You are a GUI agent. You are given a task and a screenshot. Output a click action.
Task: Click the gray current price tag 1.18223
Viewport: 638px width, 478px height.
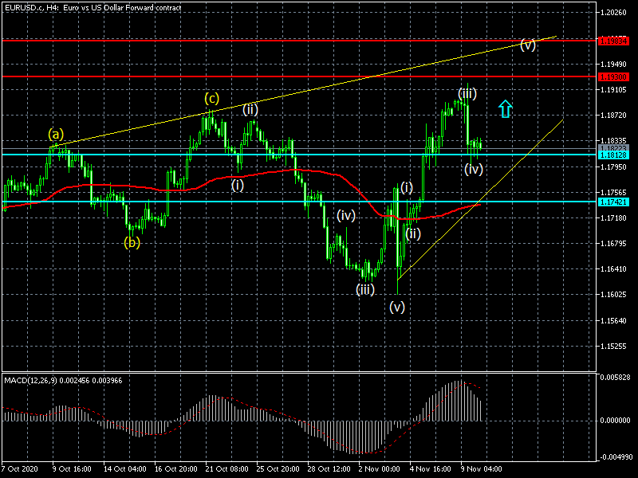click(613, 148)
